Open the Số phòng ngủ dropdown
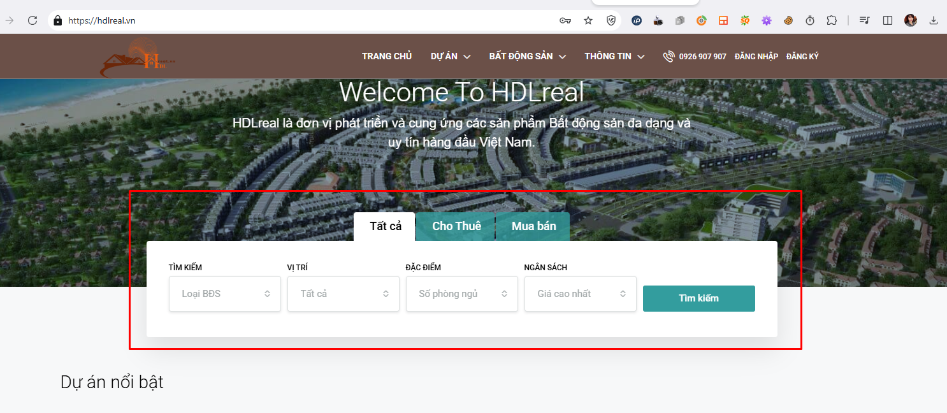Image resolution: width=947 pixels, height=413 pixels. tap(462, 294)
